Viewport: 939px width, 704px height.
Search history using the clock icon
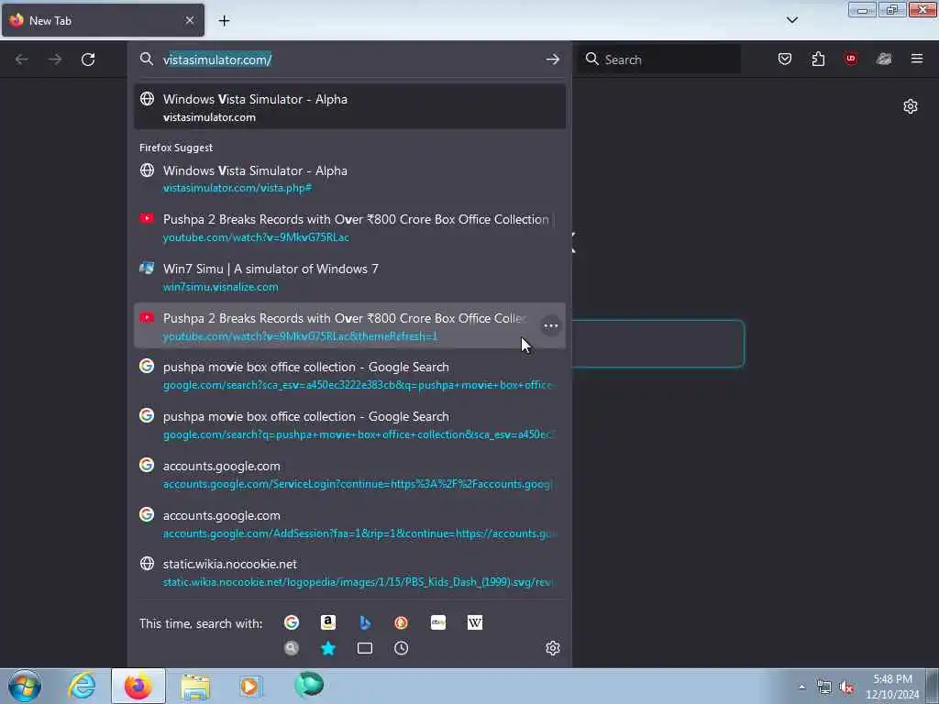tap(402, 648)
